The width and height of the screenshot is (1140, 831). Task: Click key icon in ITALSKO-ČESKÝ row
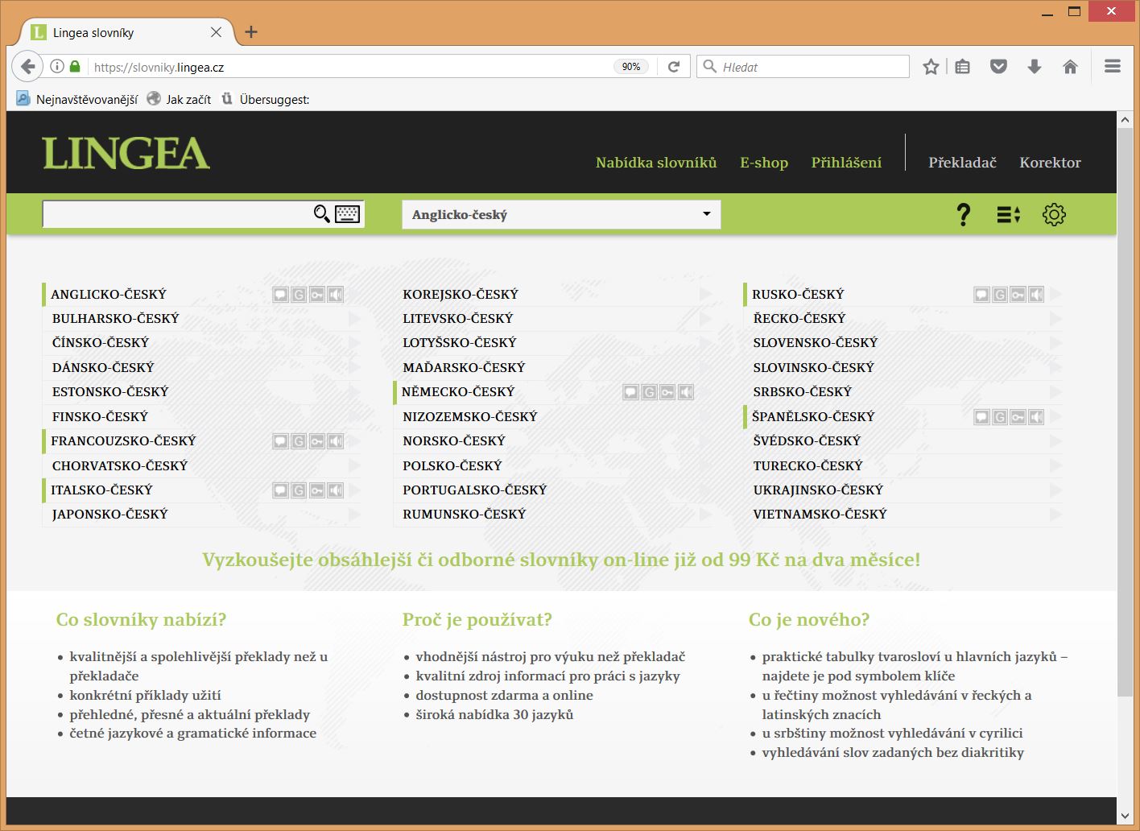point(317,490)
